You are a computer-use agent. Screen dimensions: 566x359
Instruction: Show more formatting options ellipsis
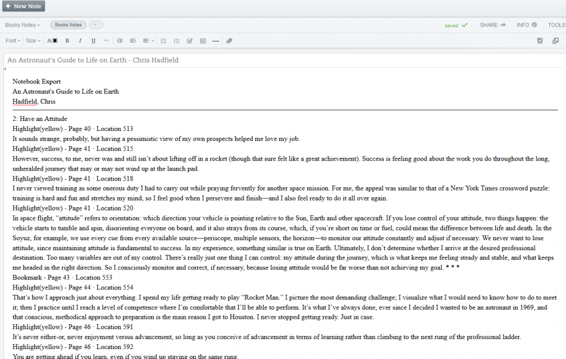coord(106,40)
